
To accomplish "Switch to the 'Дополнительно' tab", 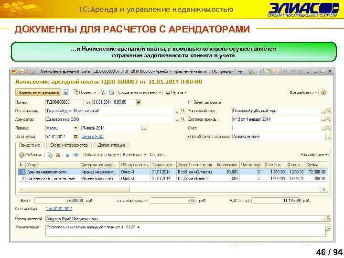I will pos(111,145).
